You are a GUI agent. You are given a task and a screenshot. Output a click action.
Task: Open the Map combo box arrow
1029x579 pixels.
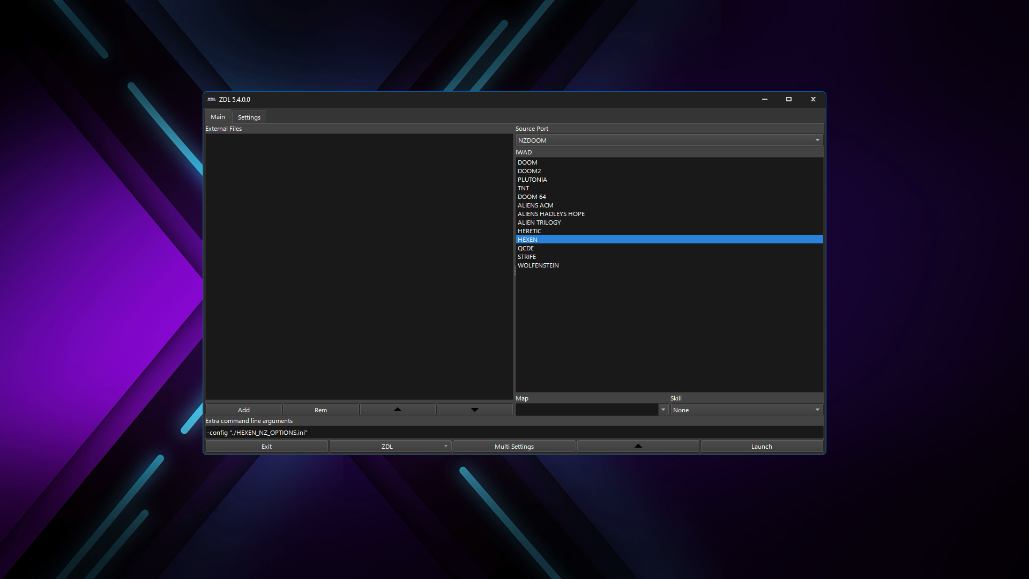click(x=663, y=410)
